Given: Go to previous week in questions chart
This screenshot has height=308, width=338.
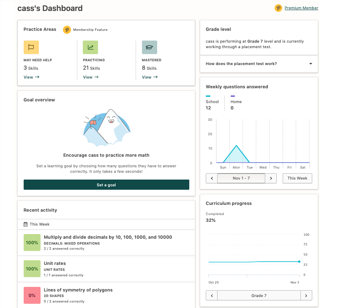Looking at the screenshot, I should tap(212, 178).
